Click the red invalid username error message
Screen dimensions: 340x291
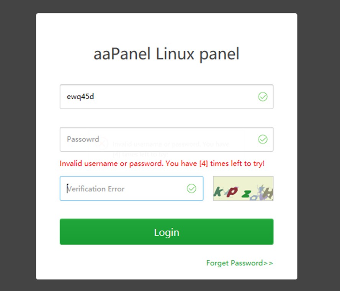click(x=162, y=163)
